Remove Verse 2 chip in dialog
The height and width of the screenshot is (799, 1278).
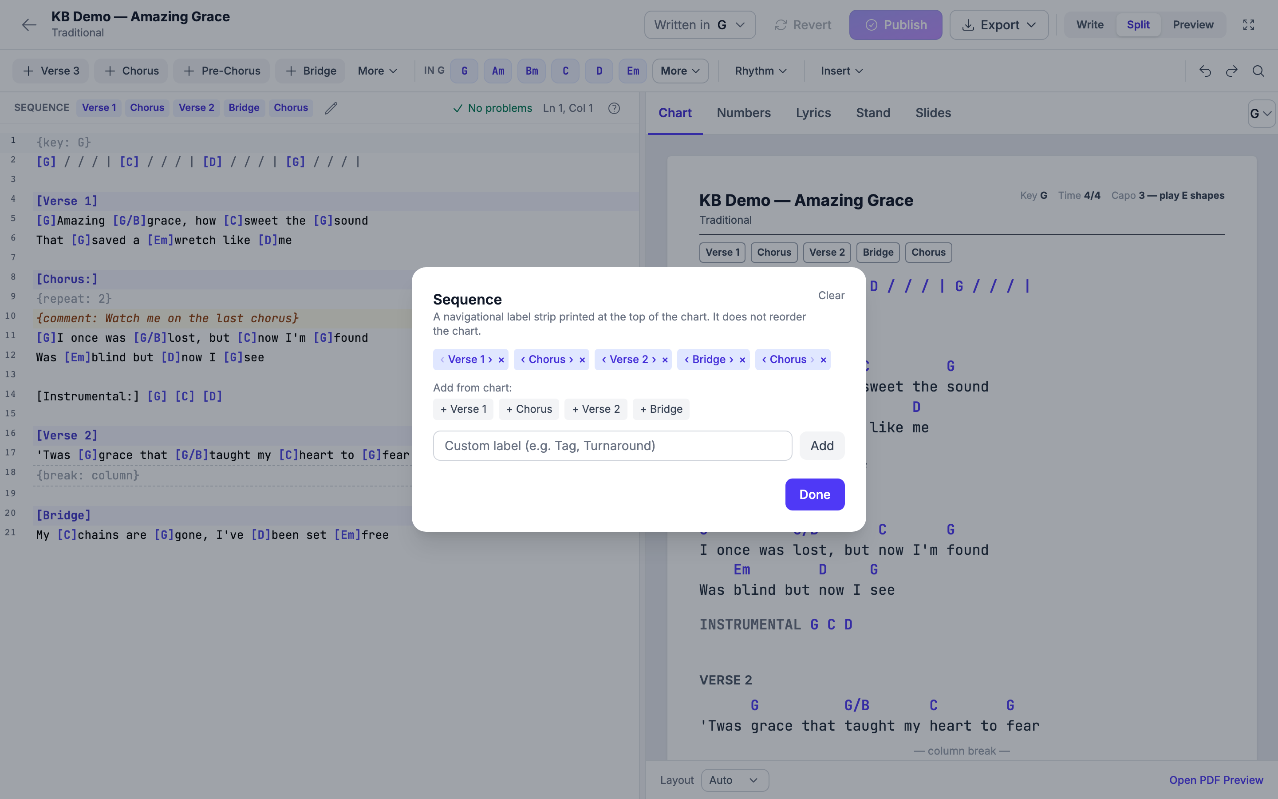click(665, 360)
